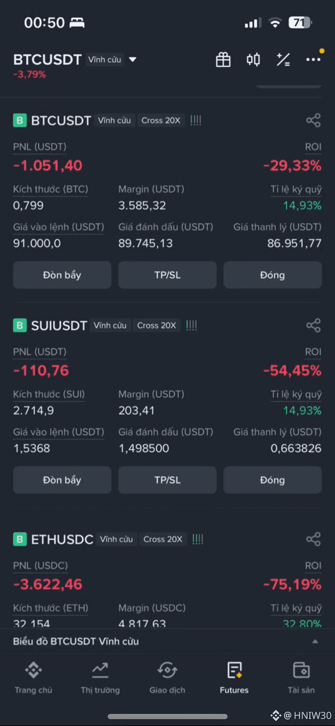Tap the BTCUSDT Cross 20X margin label
The height and width of the screenshot is (726, 335).
pyautogui.click(x=161, y=120)
